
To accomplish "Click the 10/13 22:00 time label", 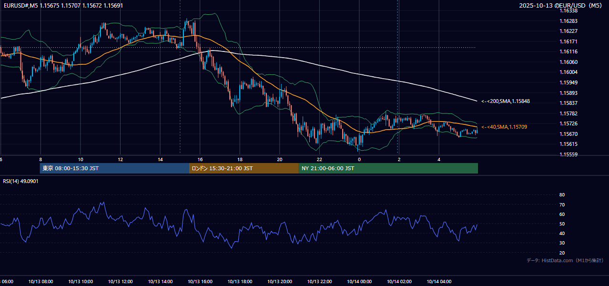I will click(319, 281).
